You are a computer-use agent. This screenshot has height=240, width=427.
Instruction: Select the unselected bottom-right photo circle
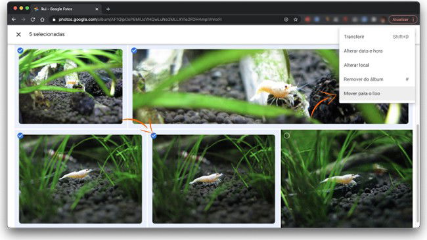pyautogui.click(x=287, y=135)
